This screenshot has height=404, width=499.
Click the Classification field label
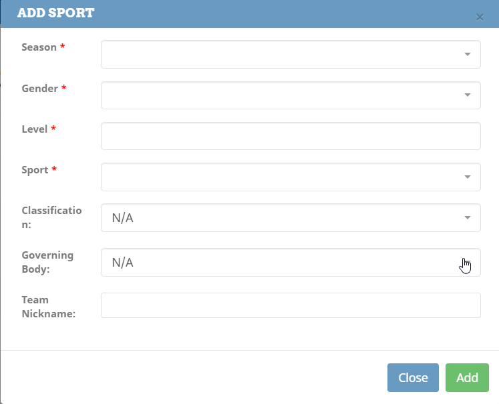click(x=51, y=217)
